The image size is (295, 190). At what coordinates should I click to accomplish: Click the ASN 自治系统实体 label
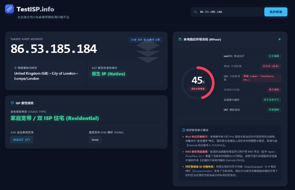pos(22,132)
